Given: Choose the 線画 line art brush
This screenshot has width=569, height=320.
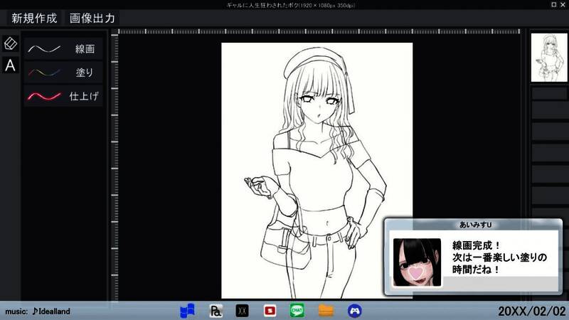Looking at the screenshot, I should pyautogui.click(x=63, y=49).
